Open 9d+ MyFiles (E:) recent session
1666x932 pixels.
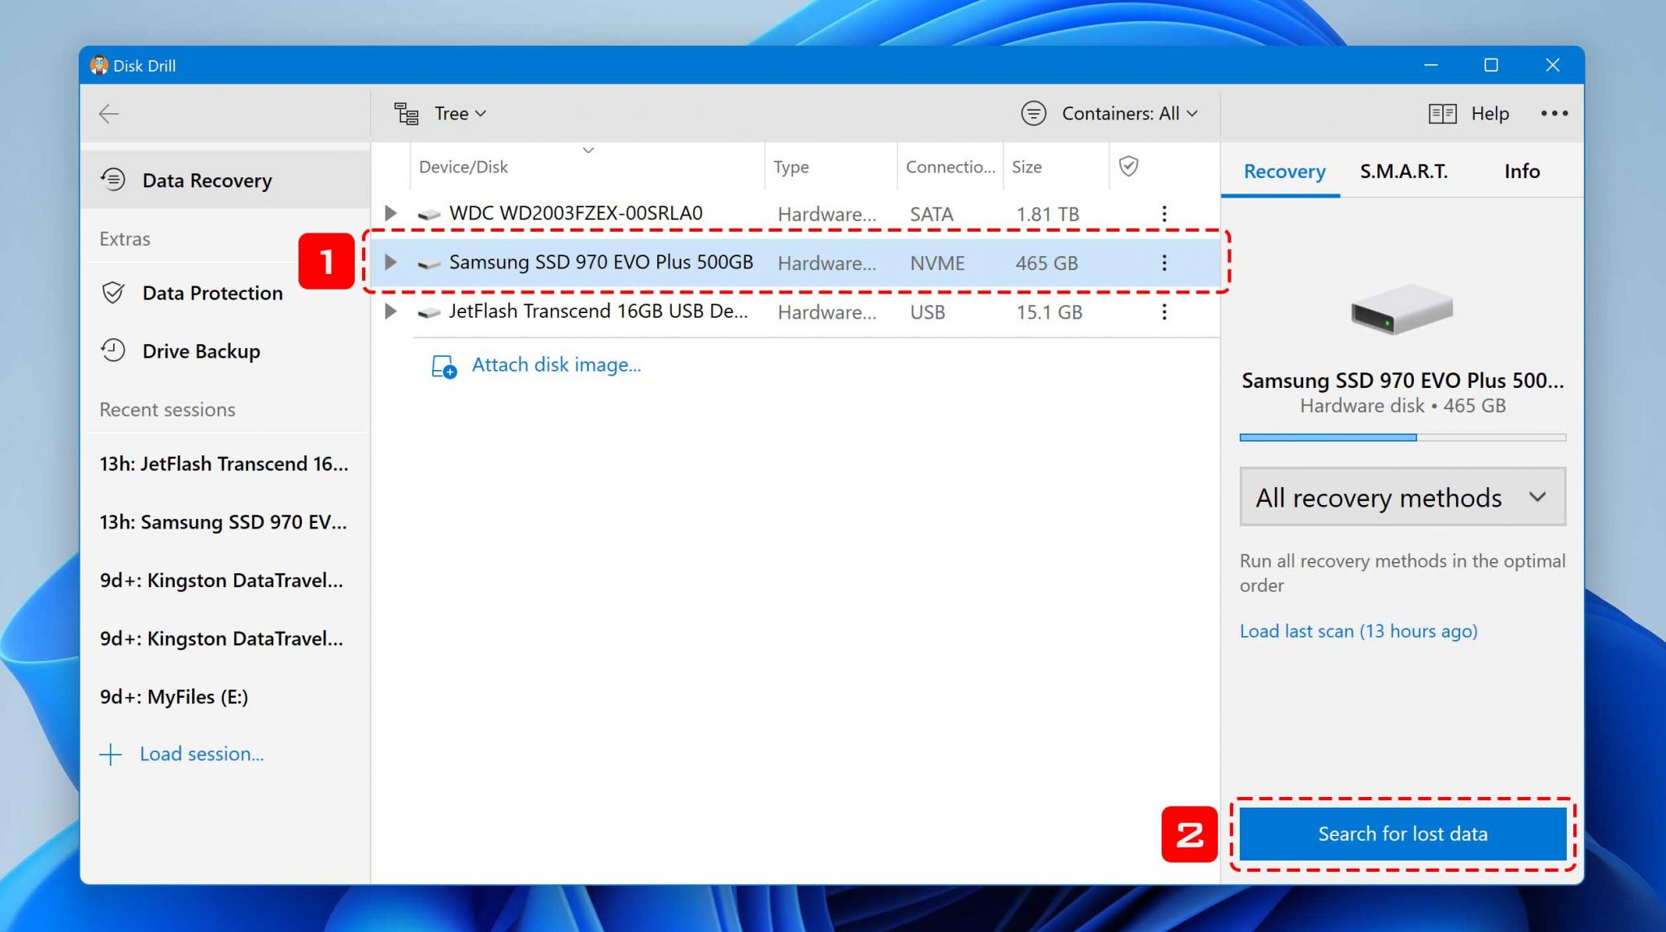173,697
